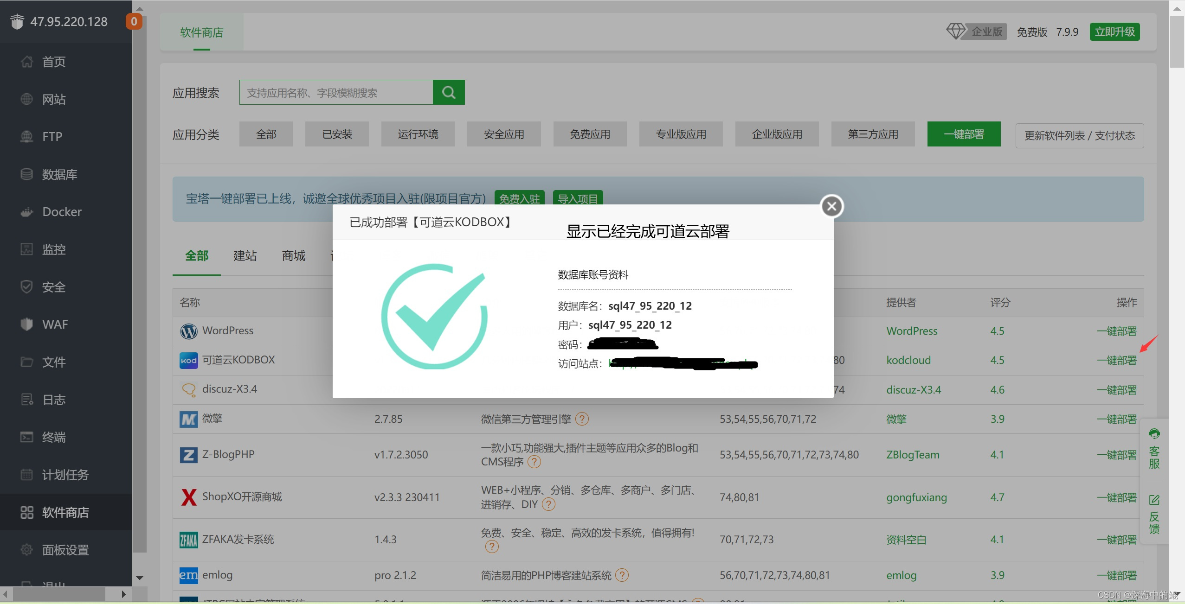
Task: Open Docker whale icon in sidebar
Action: pyautogui.click(x=27, y=212)
